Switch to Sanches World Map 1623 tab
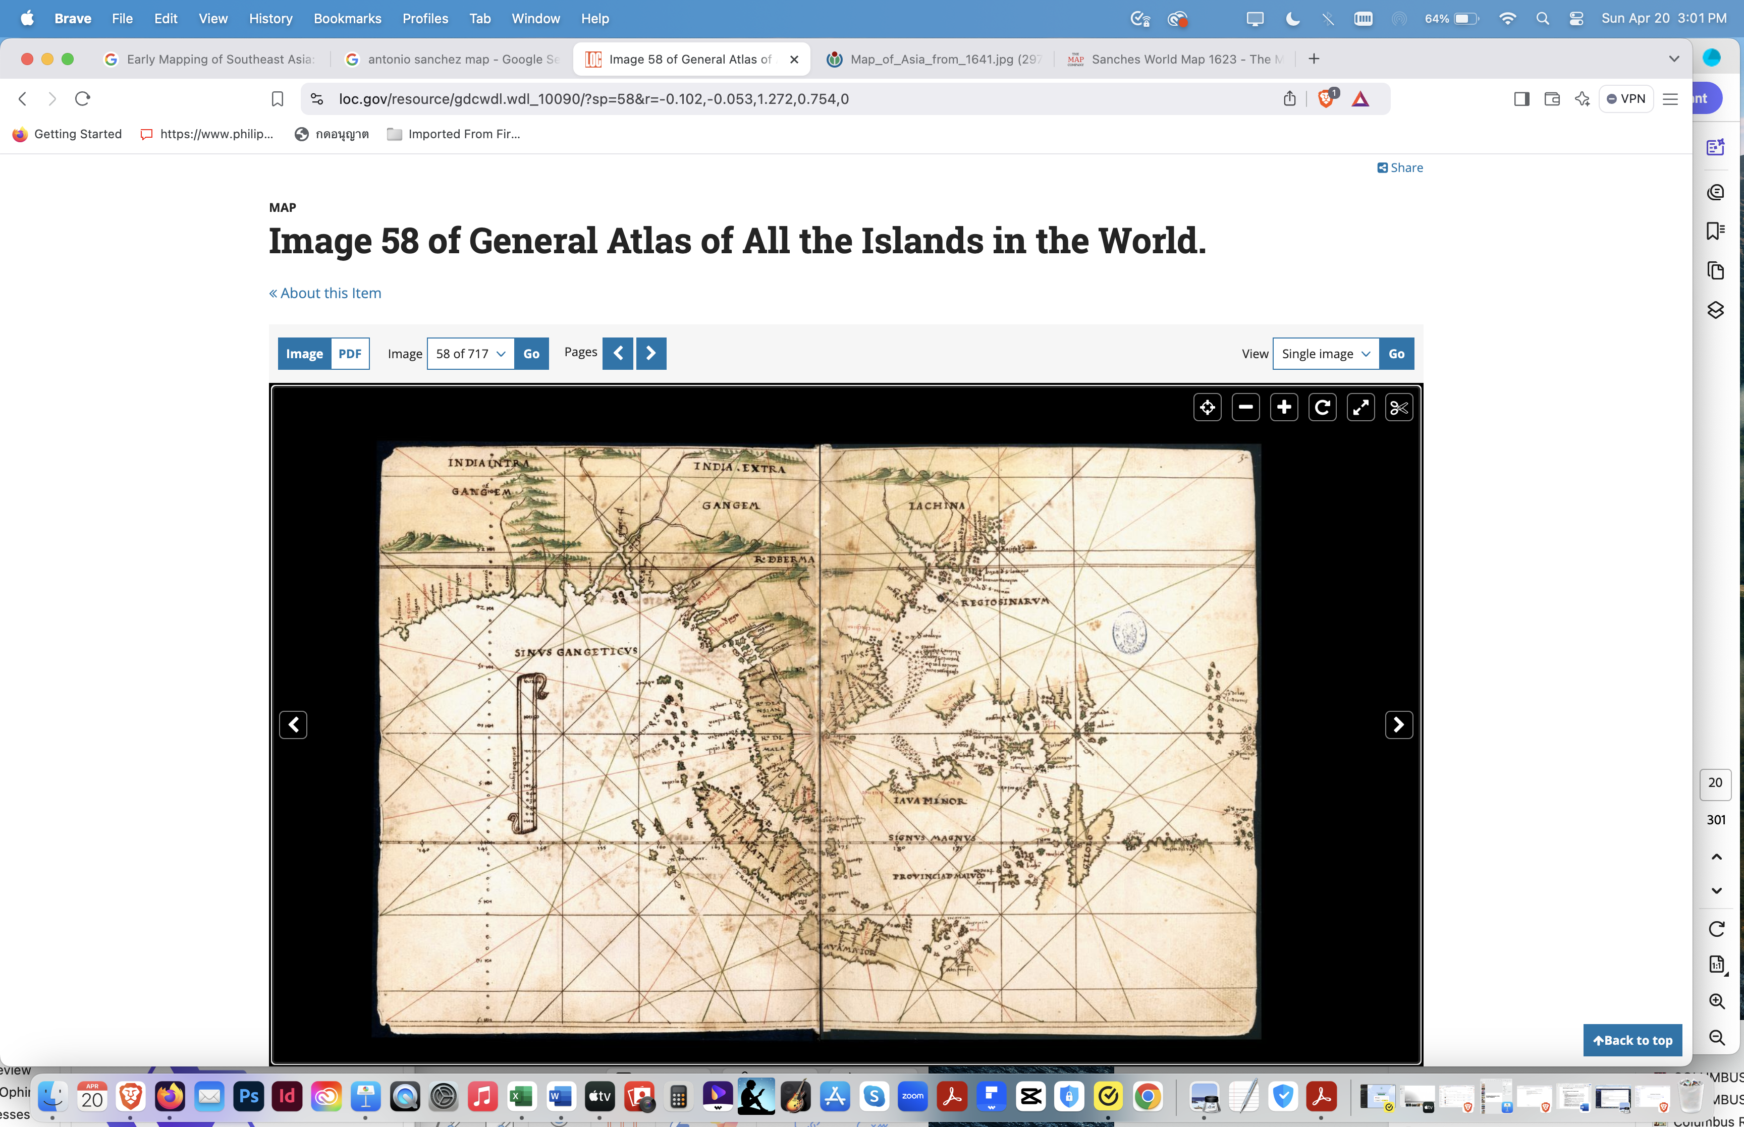 [x=1176, y=60]
